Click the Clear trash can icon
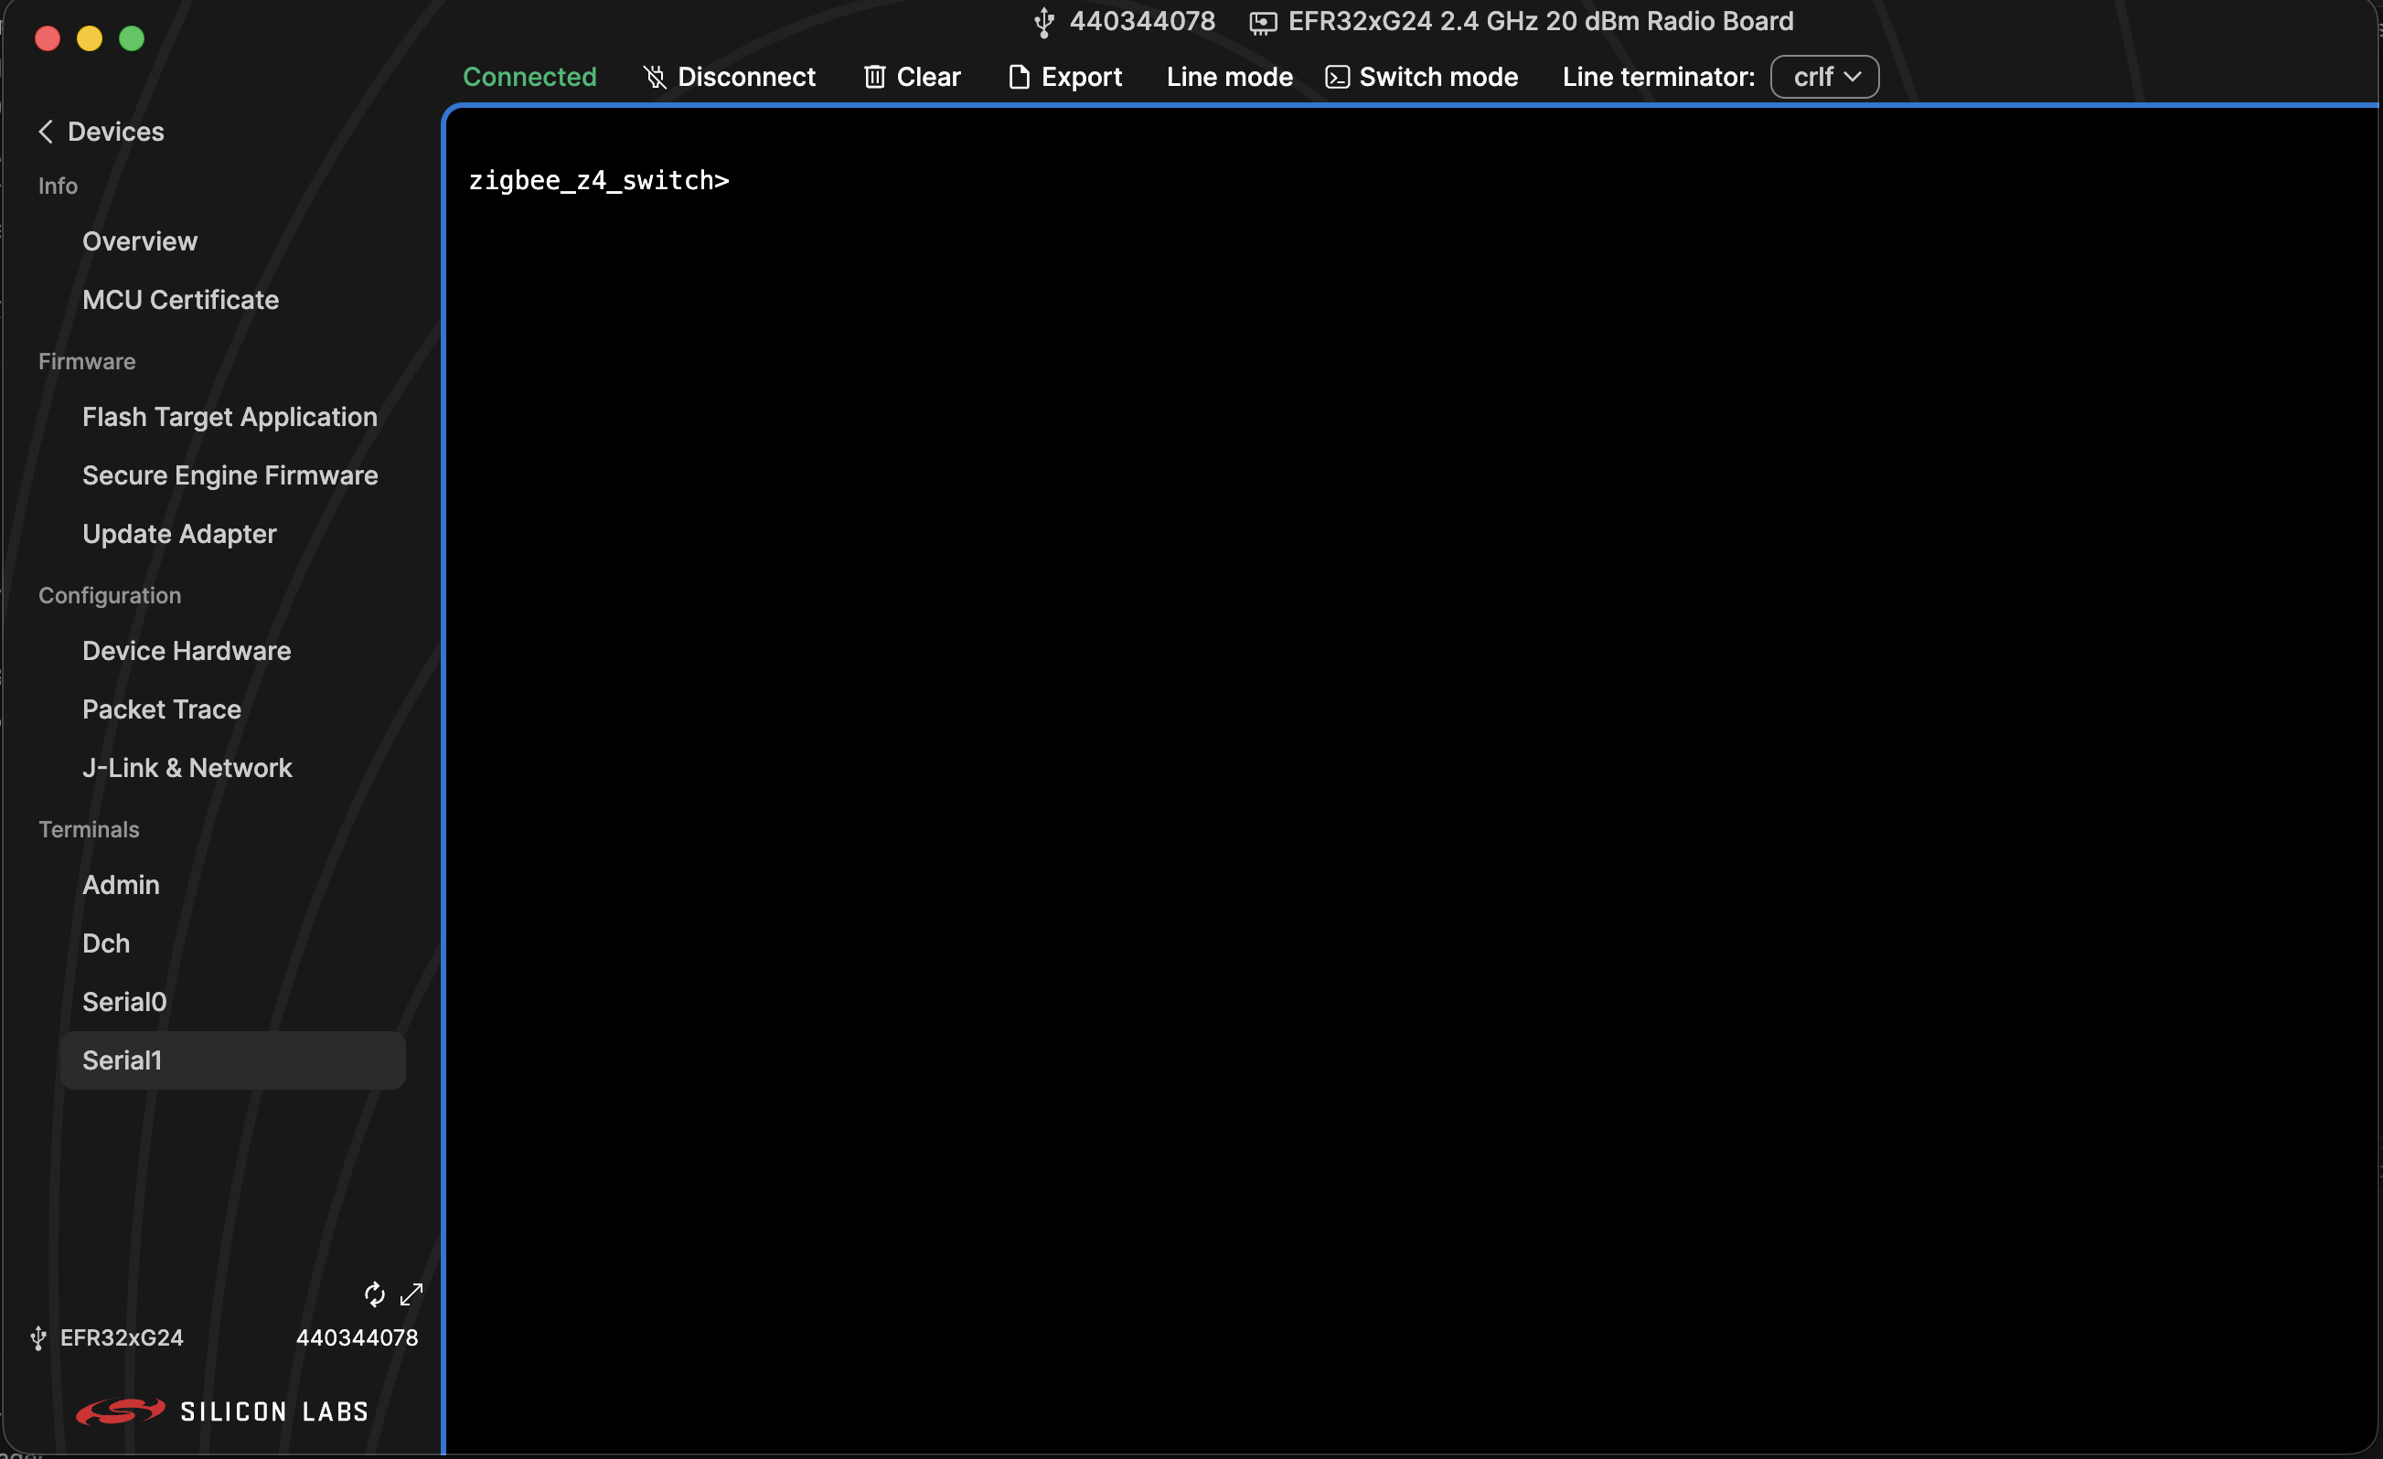 coord(874,77)
